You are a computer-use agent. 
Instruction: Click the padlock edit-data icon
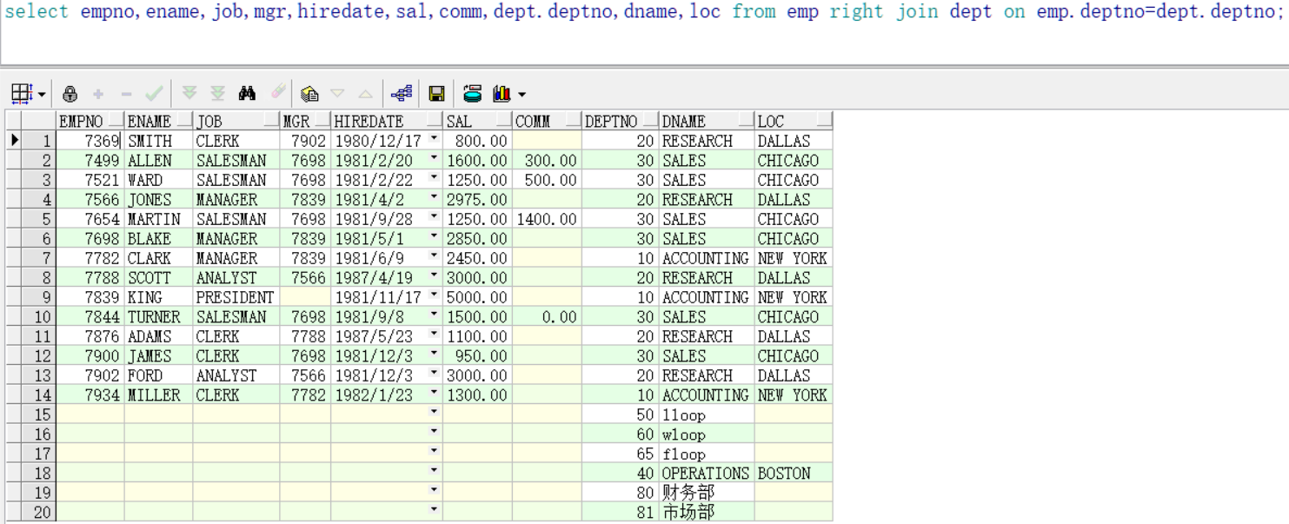(x=70, y=93)
